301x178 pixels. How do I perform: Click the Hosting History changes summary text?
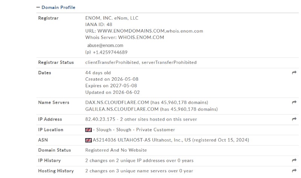[x=139, y=171]
